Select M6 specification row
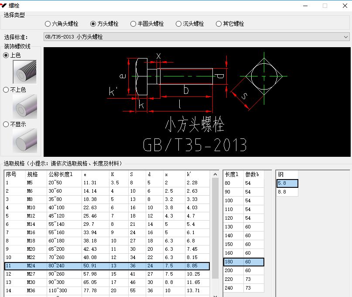Image resolution: width=352 pixels, height=297 pixels. (x=107, y=191)
